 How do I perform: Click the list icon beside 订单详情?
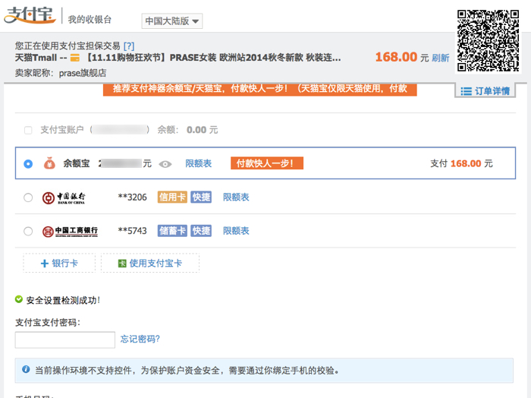[466, 91]
